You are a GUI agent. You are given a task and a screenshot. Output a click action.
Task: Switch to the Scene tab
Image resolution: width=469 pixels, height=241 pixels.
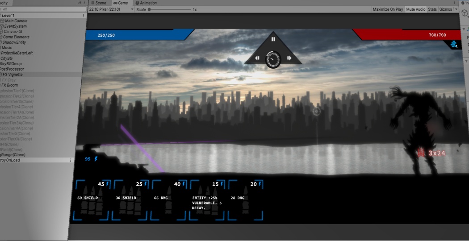point(98,3)
